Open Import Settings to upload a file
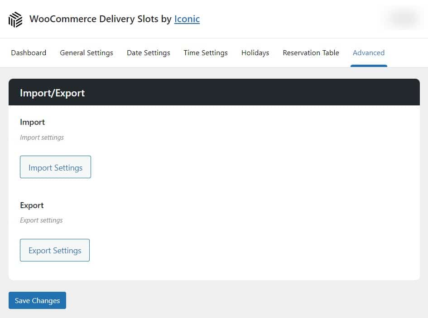 click(x=55, y=167)
